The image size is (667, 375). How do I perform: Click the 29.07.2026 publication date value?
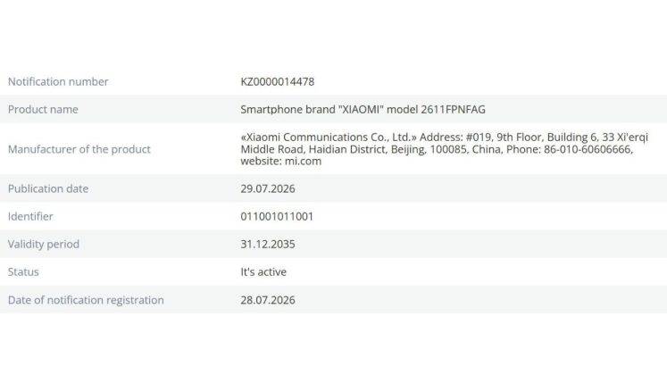[x=268, y=188]
